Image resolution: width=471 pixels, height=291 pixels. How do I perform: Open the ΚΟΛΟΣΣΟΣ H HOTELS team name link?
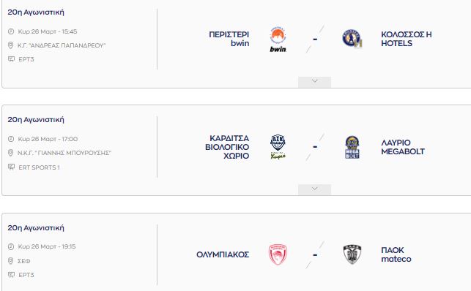coord(407,39)
